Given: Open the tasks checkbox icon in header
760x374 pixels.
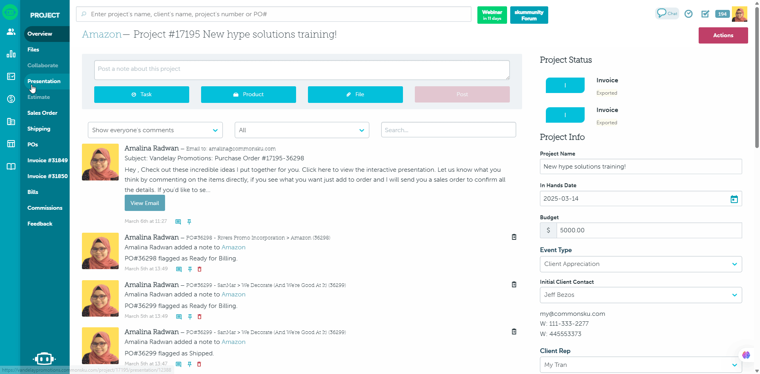Looking at the screenshot, I should pos(705,14).
